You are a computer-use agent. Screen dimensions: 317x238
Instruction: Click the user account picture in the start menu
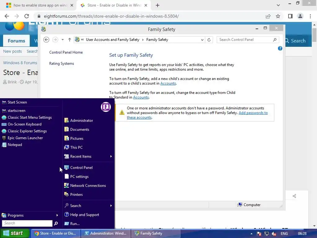click(x=106, y=107)
